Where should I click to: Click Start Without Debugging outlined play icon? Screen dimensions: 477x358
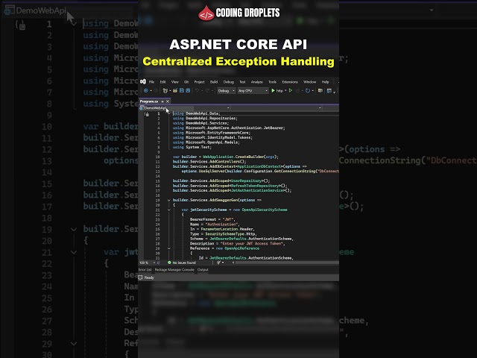[291, 90]
